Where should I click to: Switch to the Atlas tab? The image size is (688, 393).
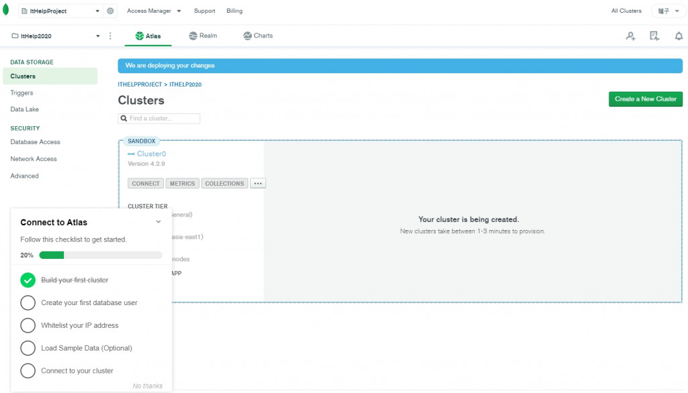tap(148, 36)
